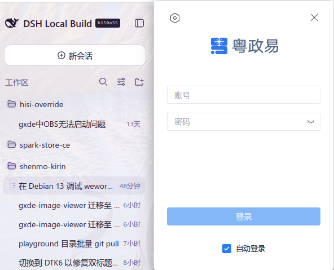334x270 pixels.
Task: Click the 粤政易 blue logo icon
Action: pos(219,46)
